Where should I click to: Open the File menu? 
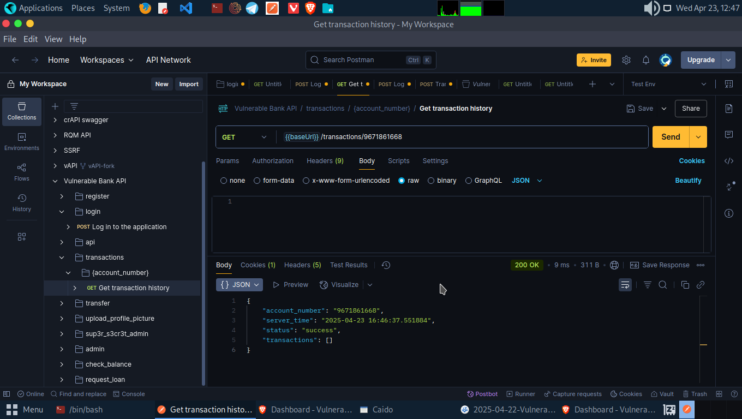pos(10,39)
